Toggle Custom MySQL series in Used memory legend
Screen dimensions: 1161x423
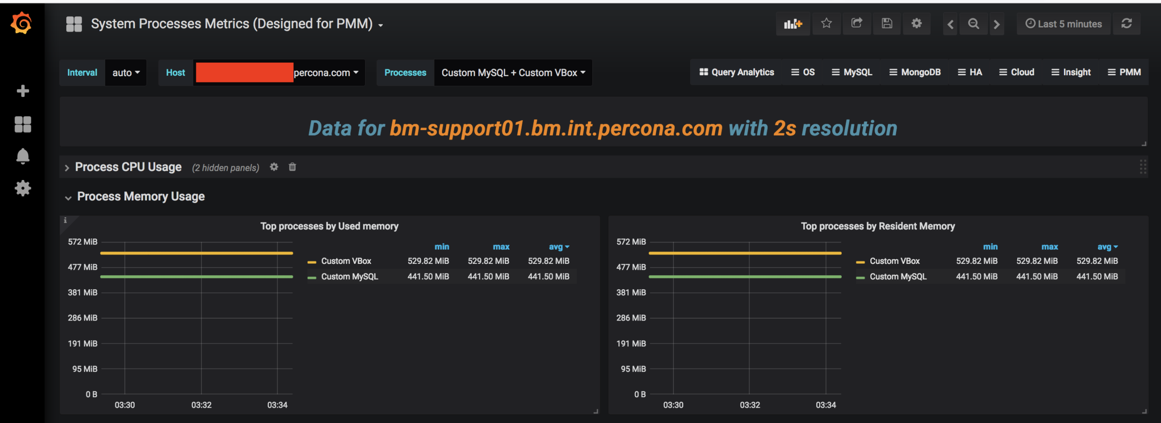349,277
